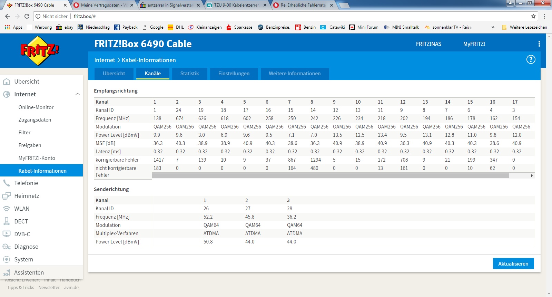Select the Kanäle tab
The image size is (552, 297).
click(x=153, y=74)
